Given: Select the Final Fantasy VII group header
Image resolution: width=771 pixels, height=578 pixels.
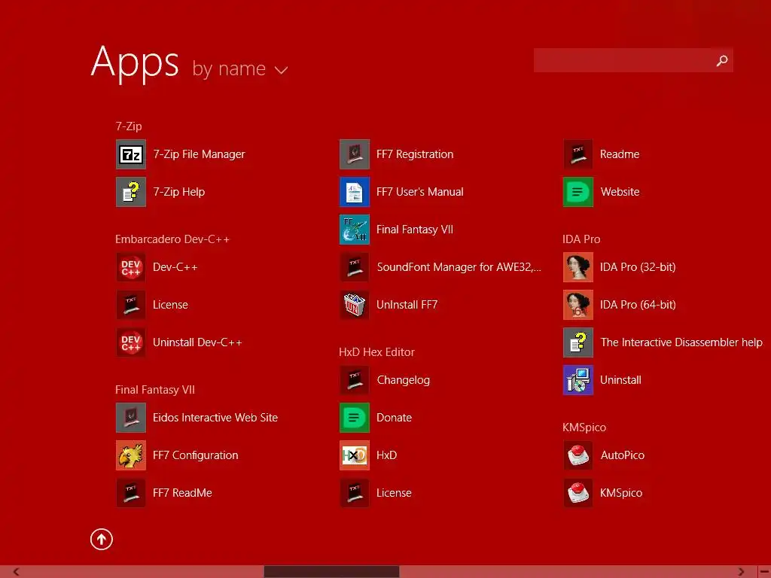Looking at the screenshot, I should (155, 390).
